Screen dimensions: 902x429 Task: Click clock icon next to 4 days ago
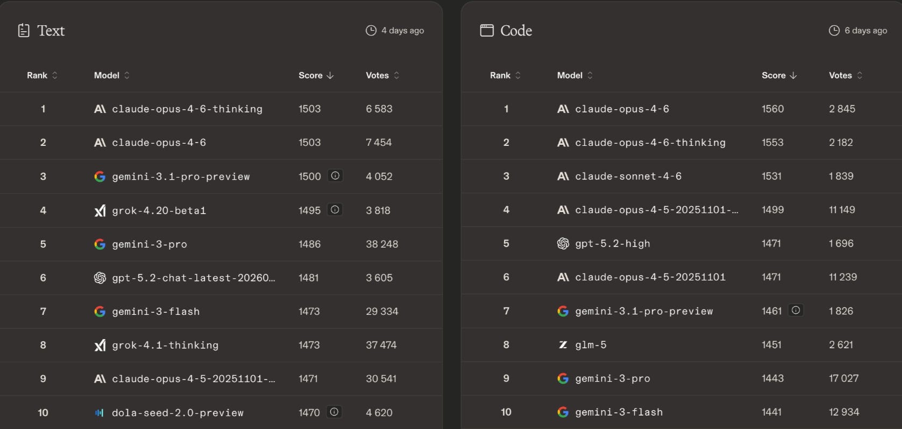point(371,31)
